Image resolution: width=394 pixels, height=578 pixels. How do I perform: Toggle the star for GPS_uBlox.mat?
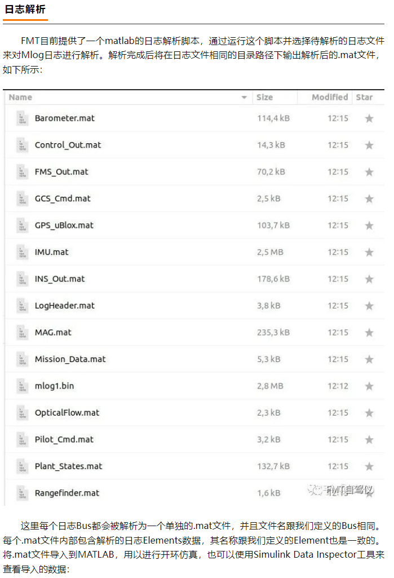369,225
